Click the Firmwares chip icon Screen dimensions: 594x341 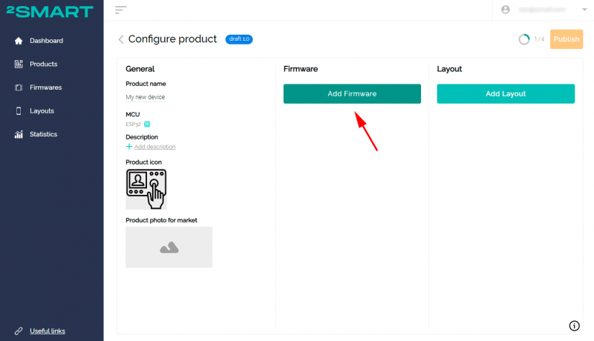click(x=19, y=87)
